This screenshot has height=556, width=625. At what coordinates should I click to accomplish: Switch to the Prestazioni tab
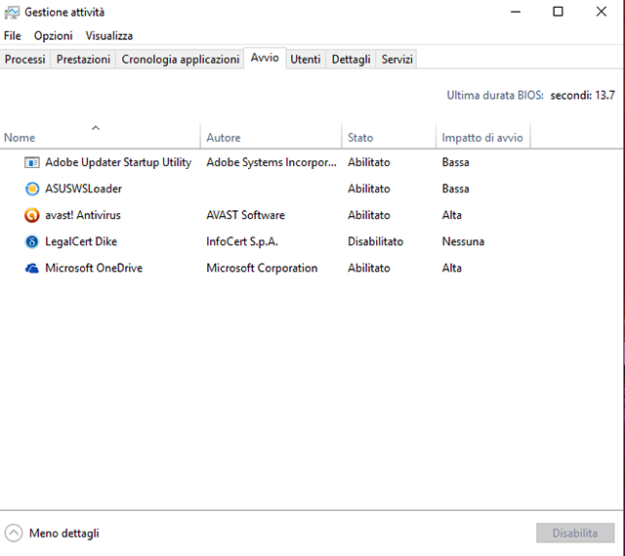83,60
